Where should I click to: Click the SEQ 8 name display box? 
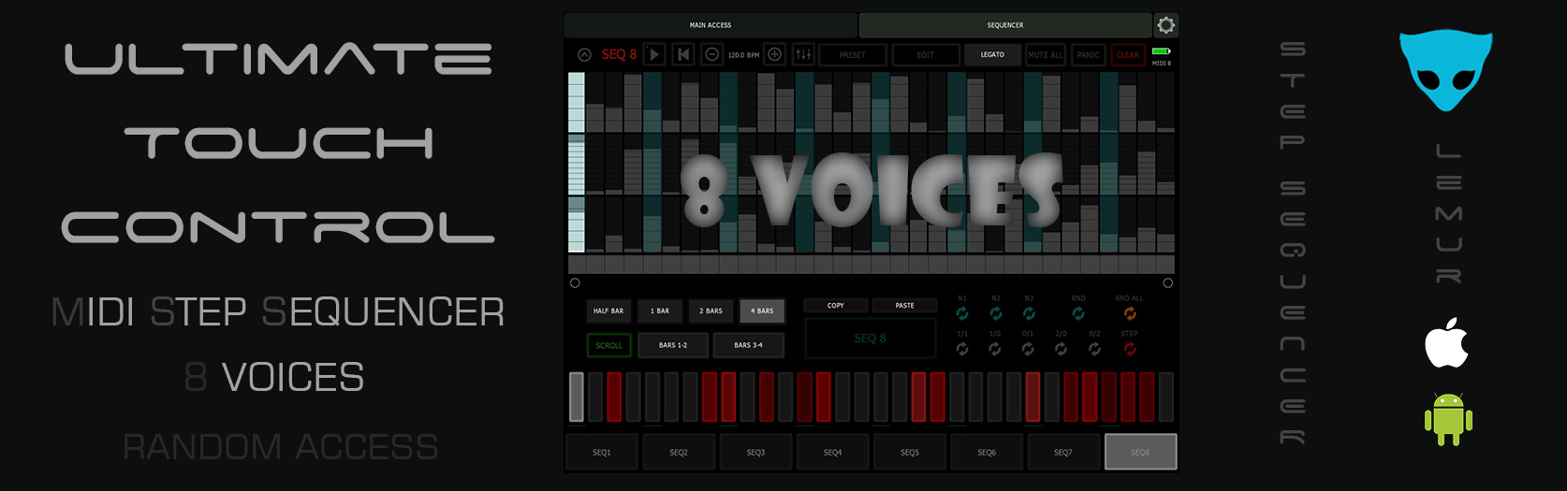pos(871,339)
